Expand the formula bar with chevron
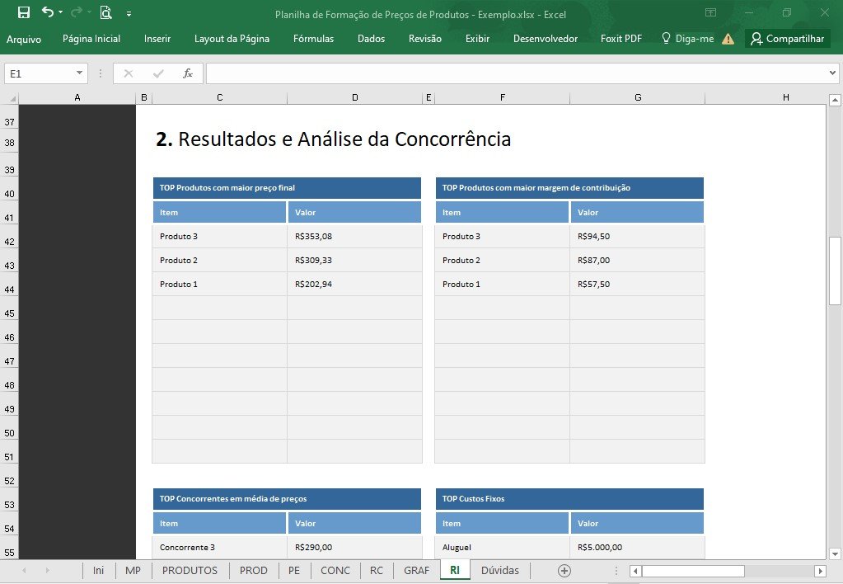The image size is (843, 584). (832, 73)
